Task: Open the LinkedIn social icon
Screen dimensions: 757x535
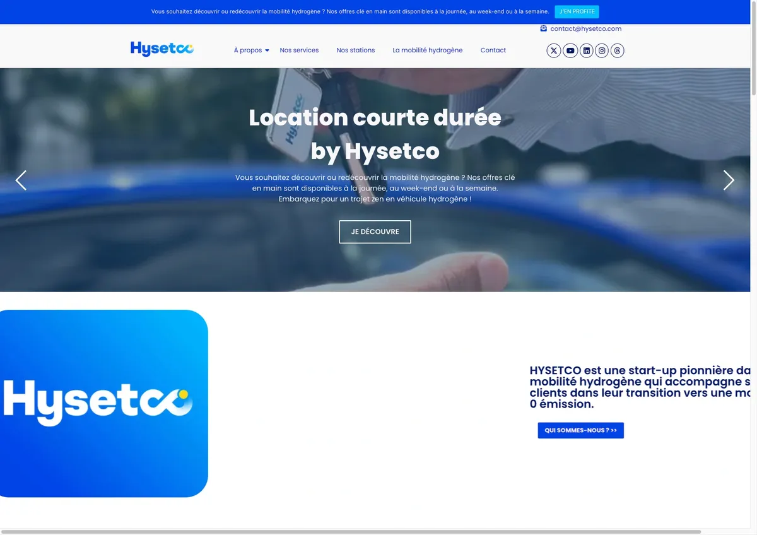Action: click(x=587, y=50)
